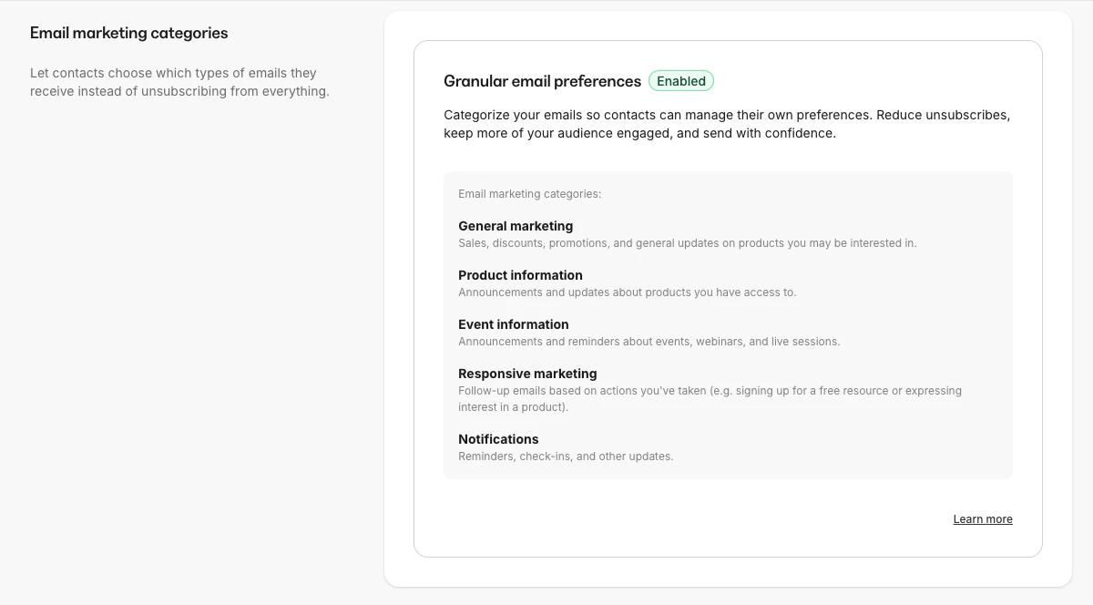The image size is (1093, 605).
Task: Select the Notifications category
Action: tap(498, 439)
